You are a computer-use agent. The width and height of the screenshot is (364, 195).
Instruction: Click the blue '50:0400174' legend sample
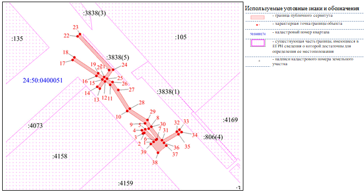[x=258, y=34]
